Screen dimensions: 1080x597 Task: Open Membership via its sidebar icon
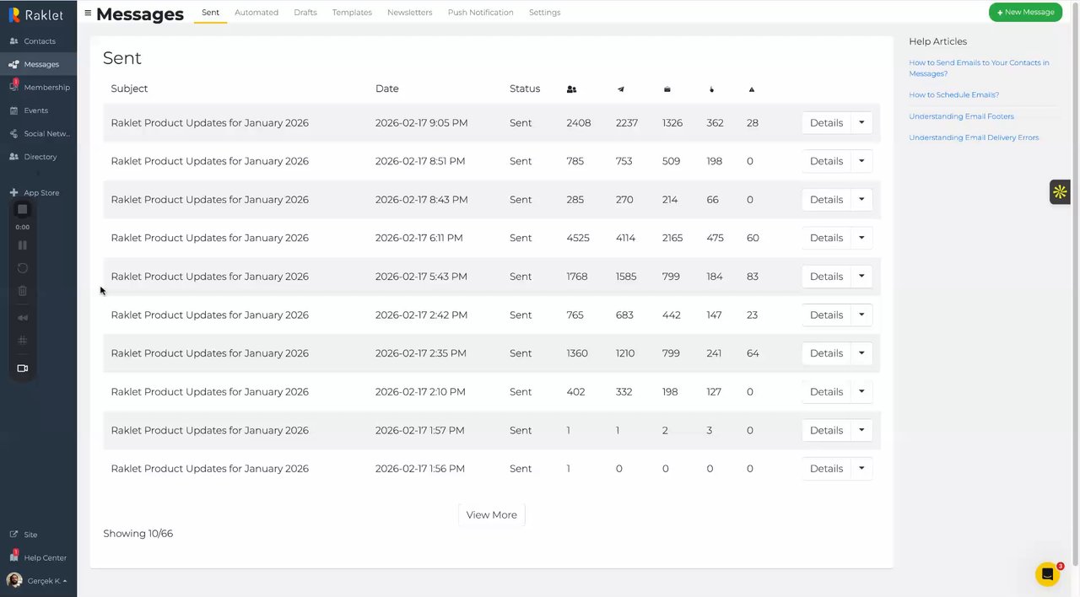(13, 87)
